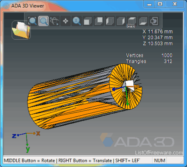Toggle the perspective projection icon
Viewport: 187px width, 167px height.
(x=154, y=21)
